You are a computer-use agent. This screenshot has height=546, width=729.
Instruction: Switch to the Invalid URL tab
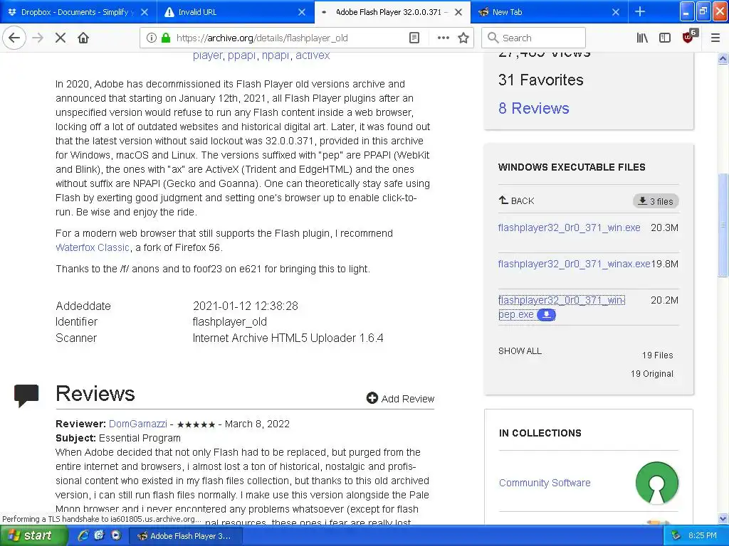(x=233, y=12)
